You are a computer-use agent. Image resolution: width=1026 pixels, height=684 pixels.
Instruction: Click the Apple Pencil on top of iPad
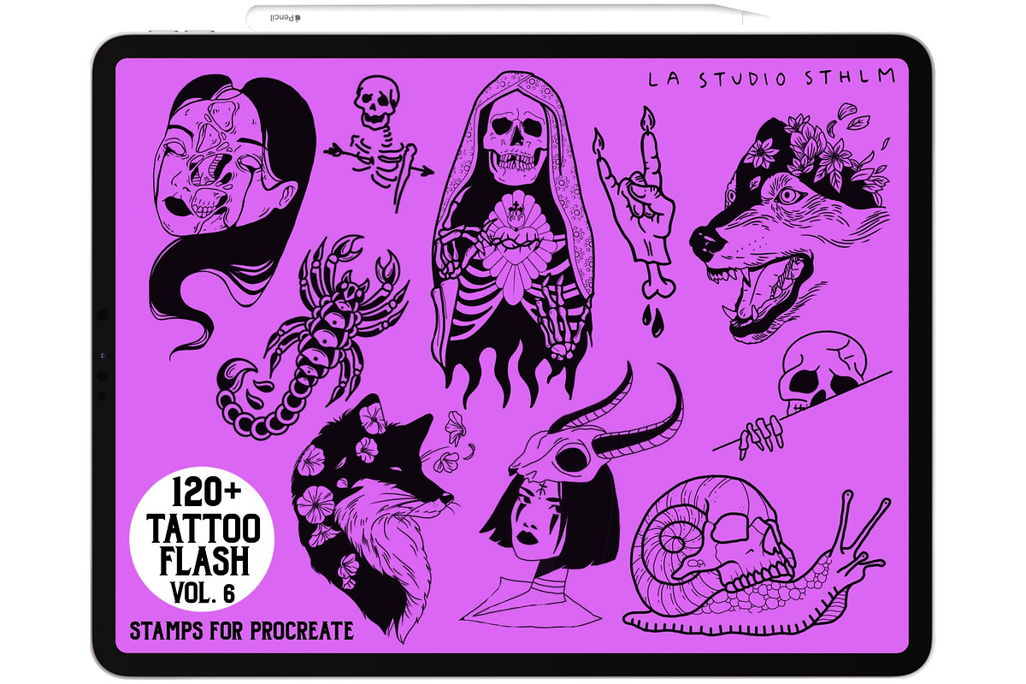click(x=508, y=15)
